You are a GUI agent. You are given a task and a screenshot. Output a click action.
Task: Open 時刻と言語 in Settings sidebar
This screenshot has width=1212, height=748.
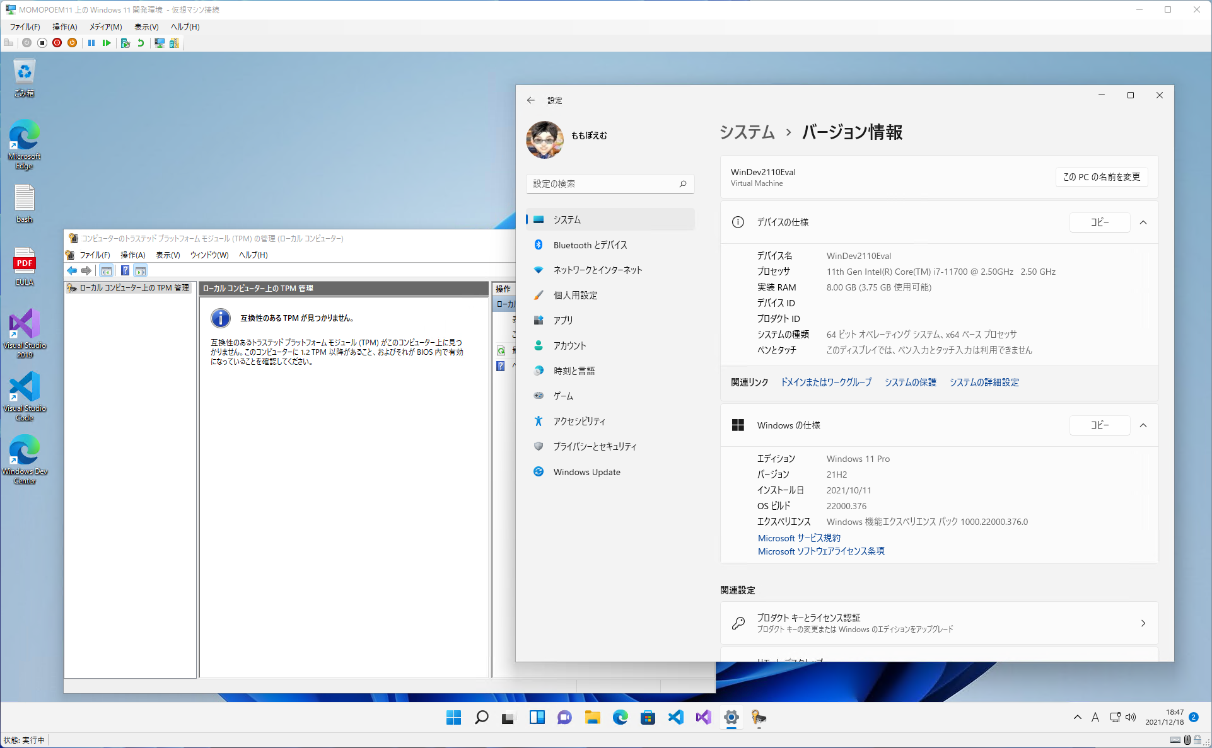point(610,371)
